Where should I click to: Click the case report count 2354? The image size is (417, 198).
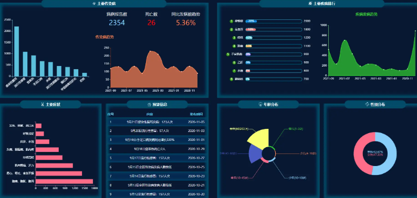pos(117,23)
